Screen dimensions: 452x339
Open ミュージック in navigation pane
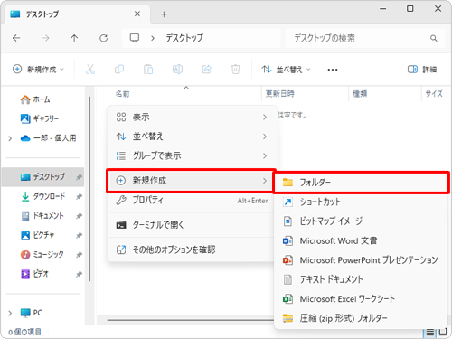tap(42, 255)
